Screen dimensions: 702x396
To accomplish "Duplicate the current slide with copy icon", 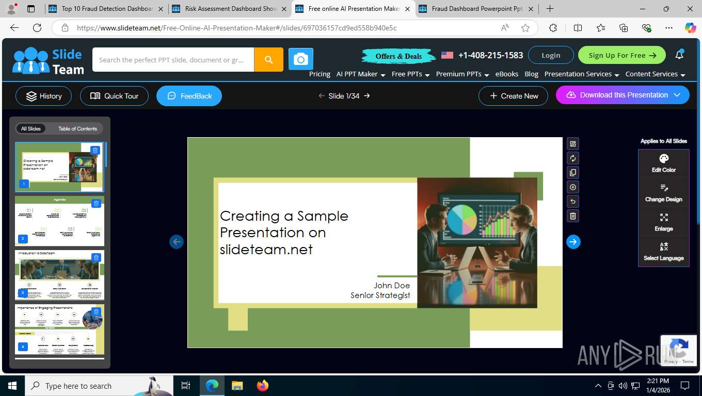I will [x=573, y=173].
